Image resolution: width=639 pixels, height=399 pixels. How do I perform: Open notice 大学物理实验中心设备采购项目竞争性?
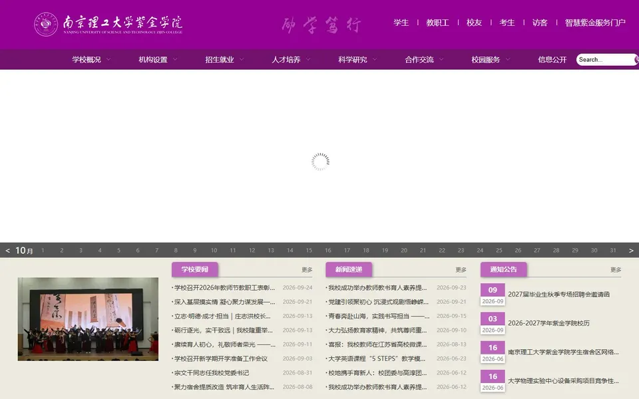[563, 381]
